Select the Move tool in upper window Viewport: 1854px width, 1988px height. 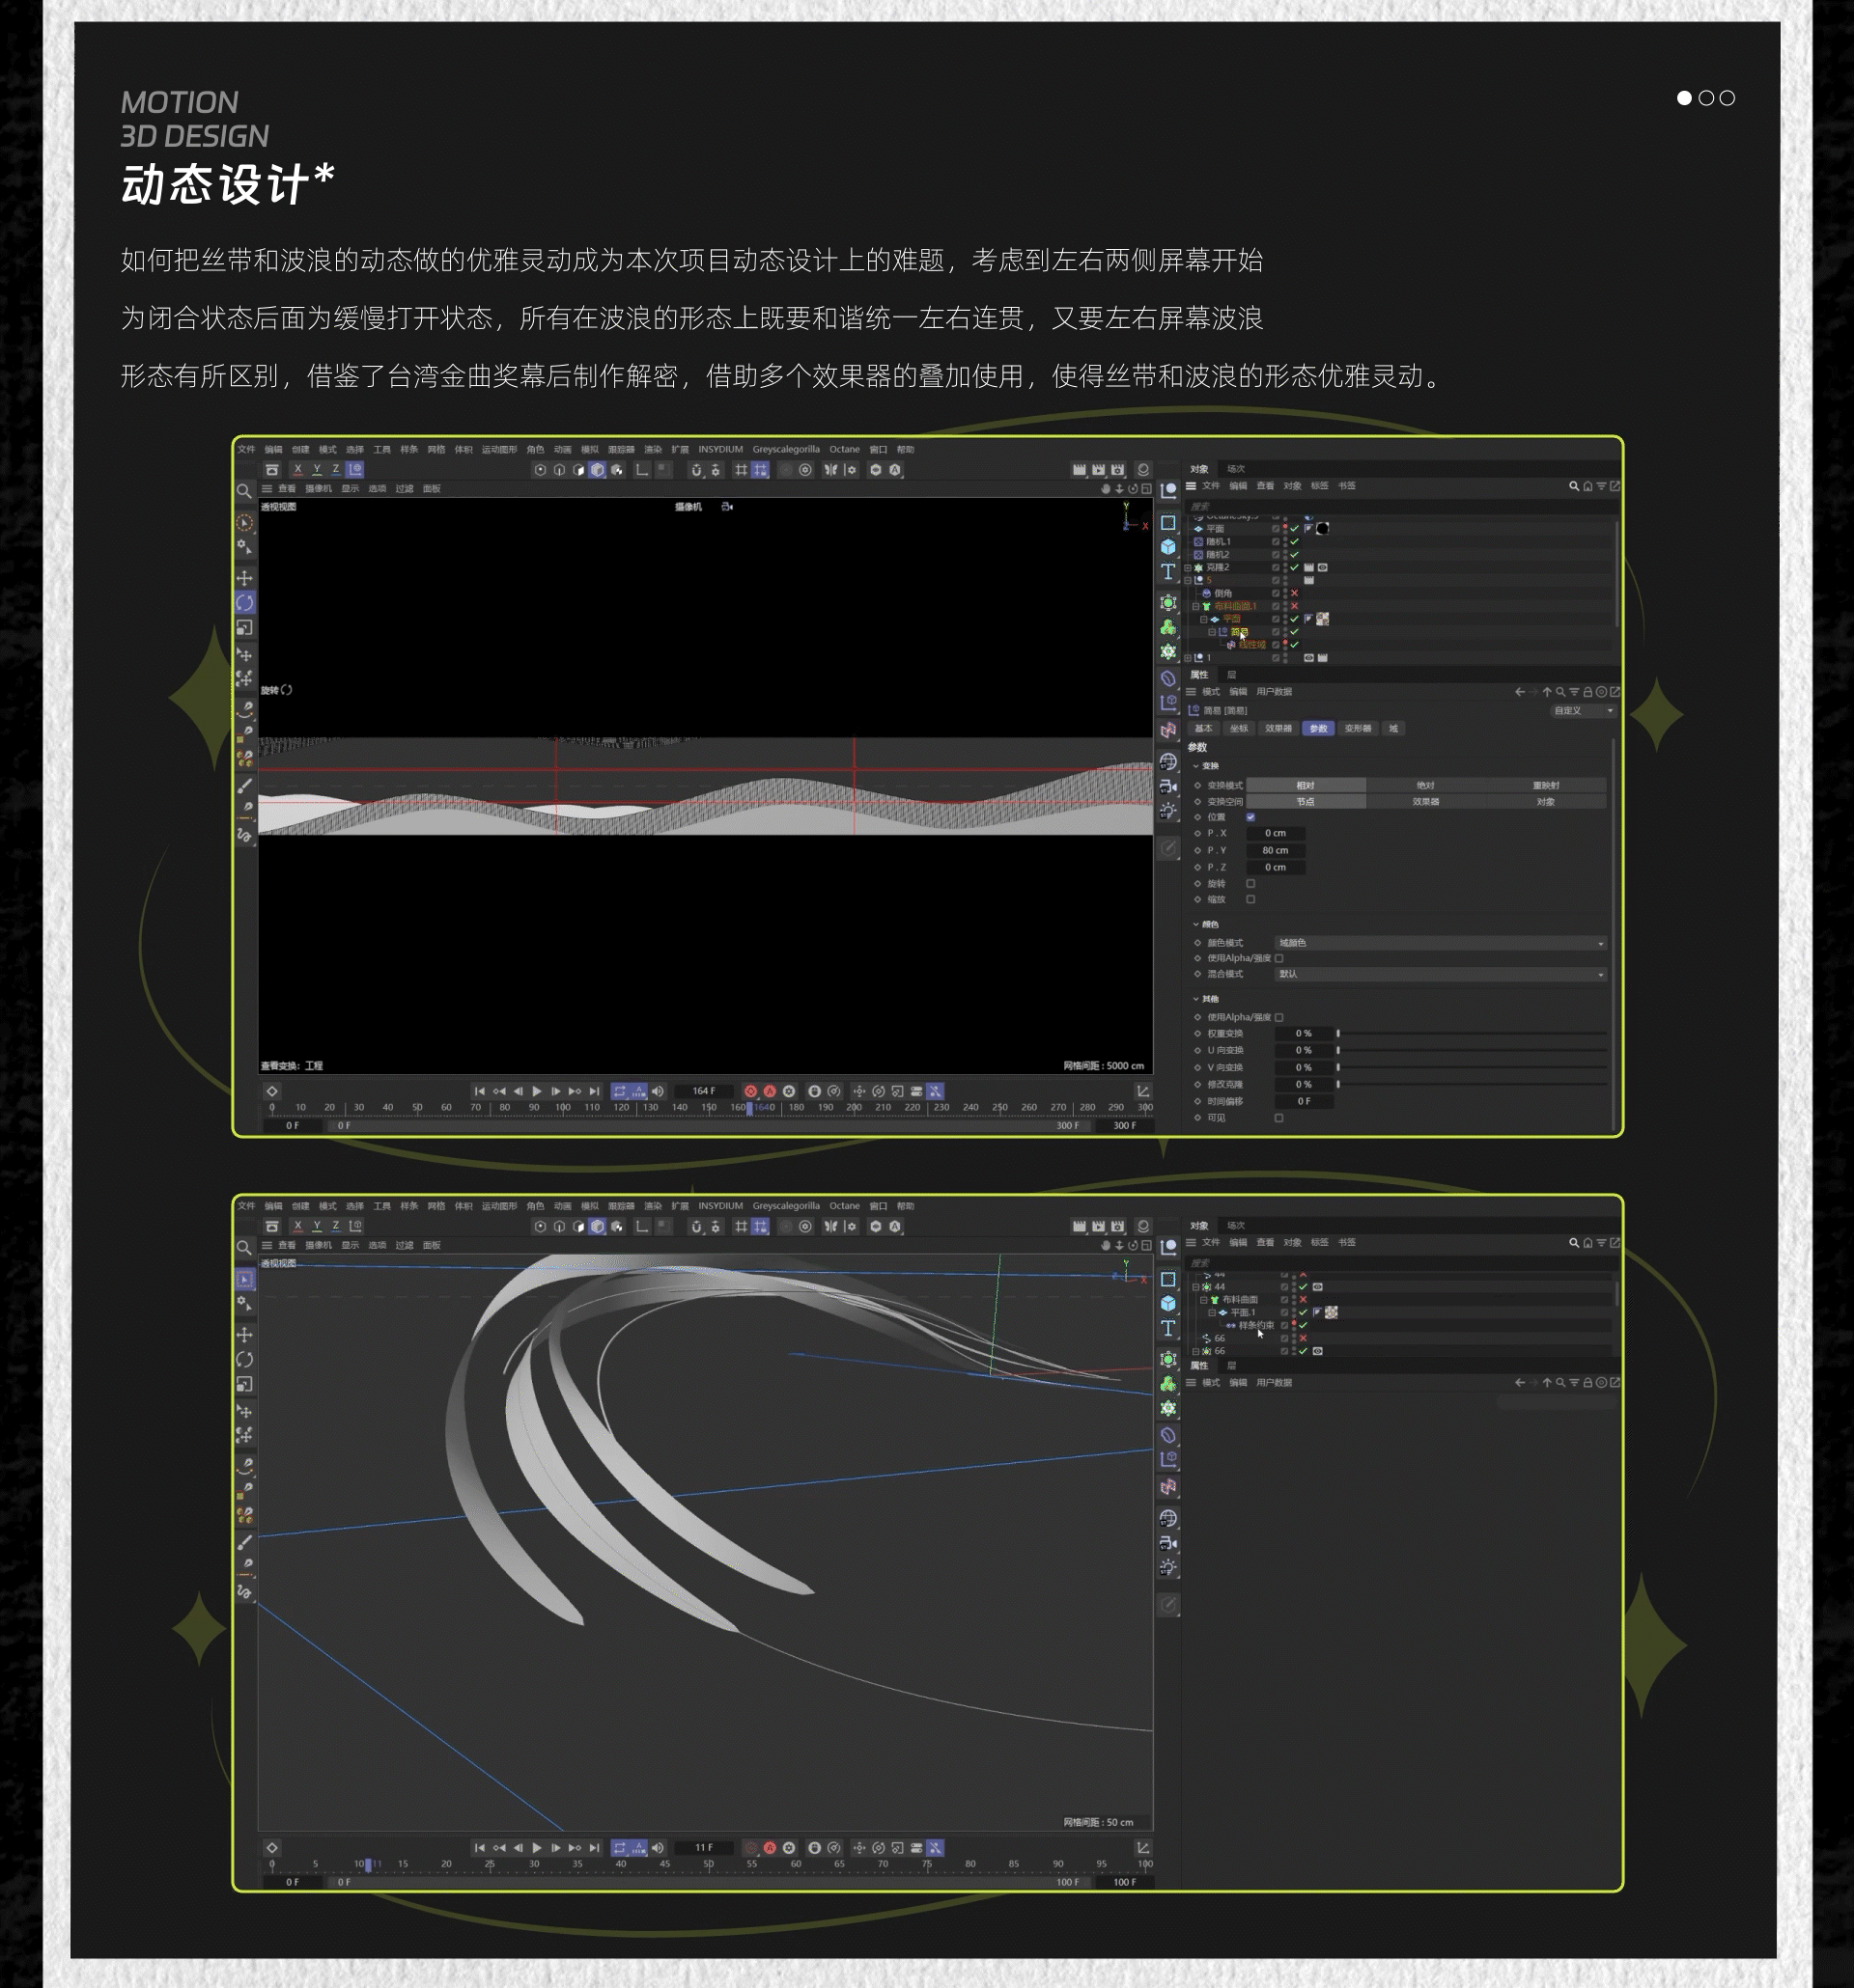coord(244,578)
